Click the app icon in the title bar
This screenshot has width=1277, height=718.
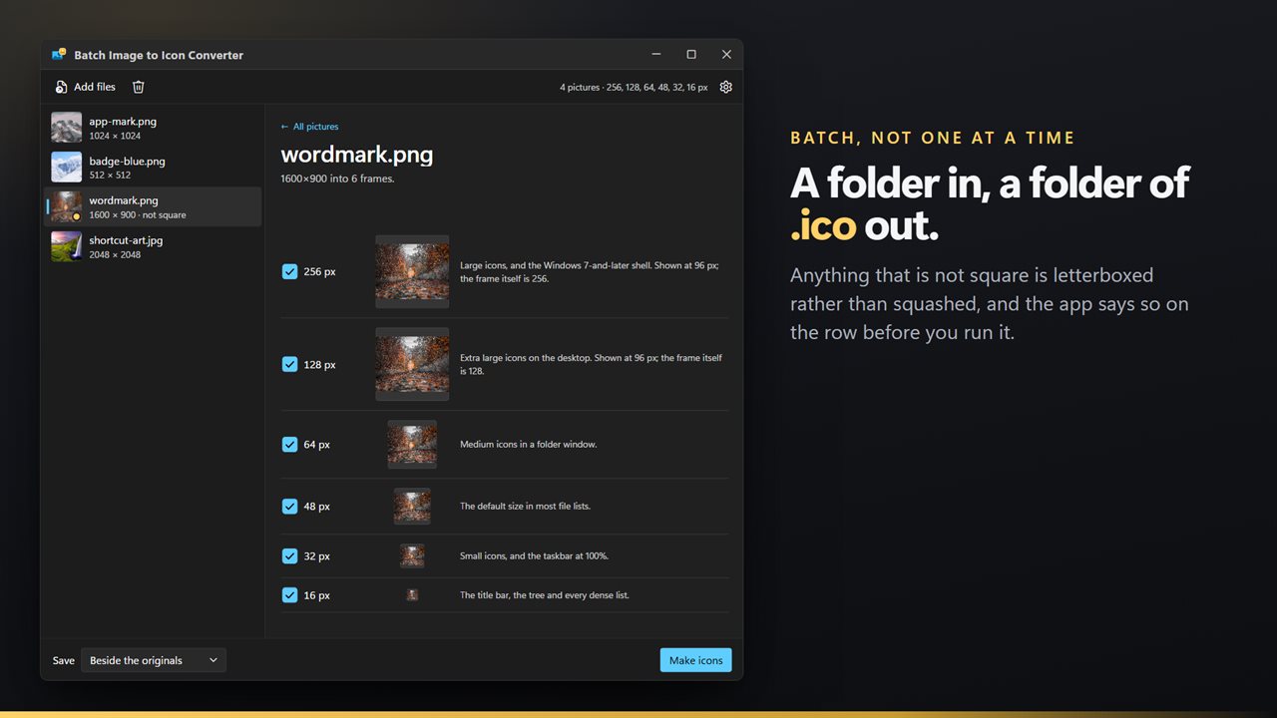tap(59, 55)
